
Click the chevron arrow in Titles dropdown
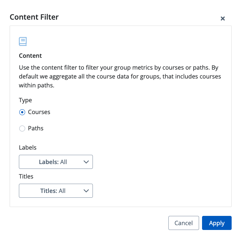[86, 191]
